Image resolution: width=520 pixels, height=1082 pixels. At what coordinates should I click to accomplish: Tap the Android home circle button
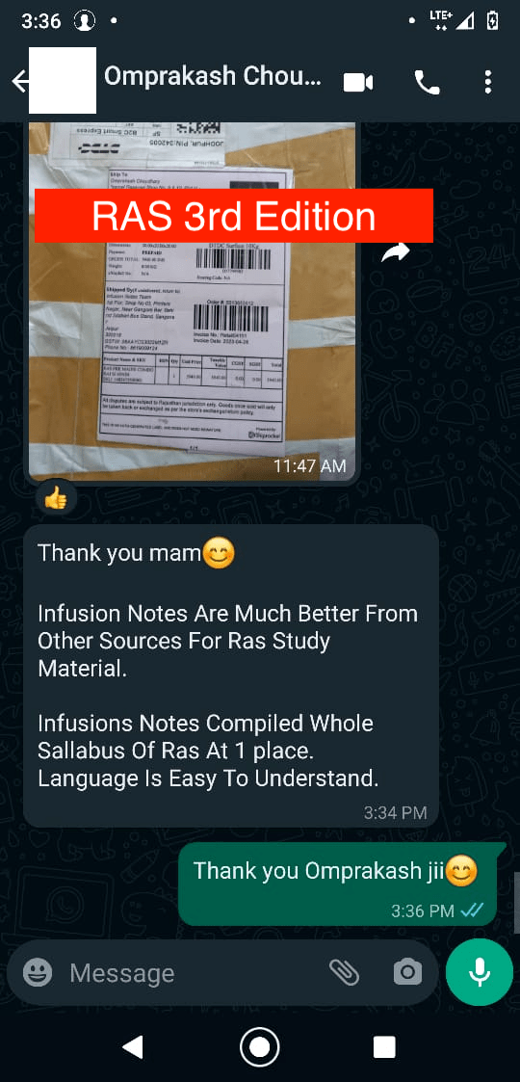259,1046
